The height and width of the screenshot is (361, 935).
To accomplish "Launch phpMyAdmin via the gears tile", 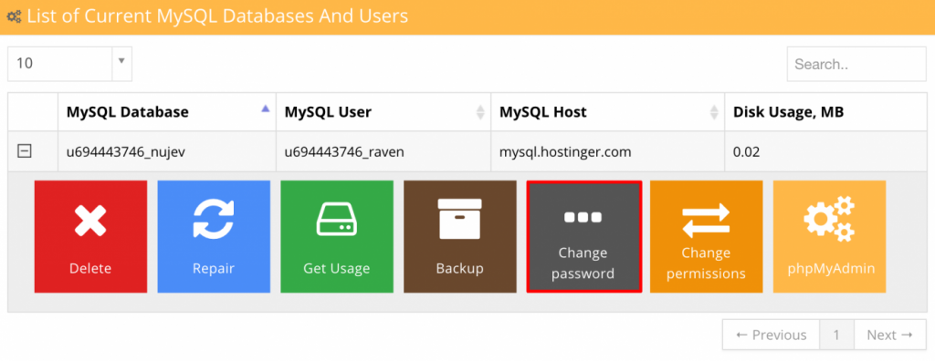I will 829,236.
